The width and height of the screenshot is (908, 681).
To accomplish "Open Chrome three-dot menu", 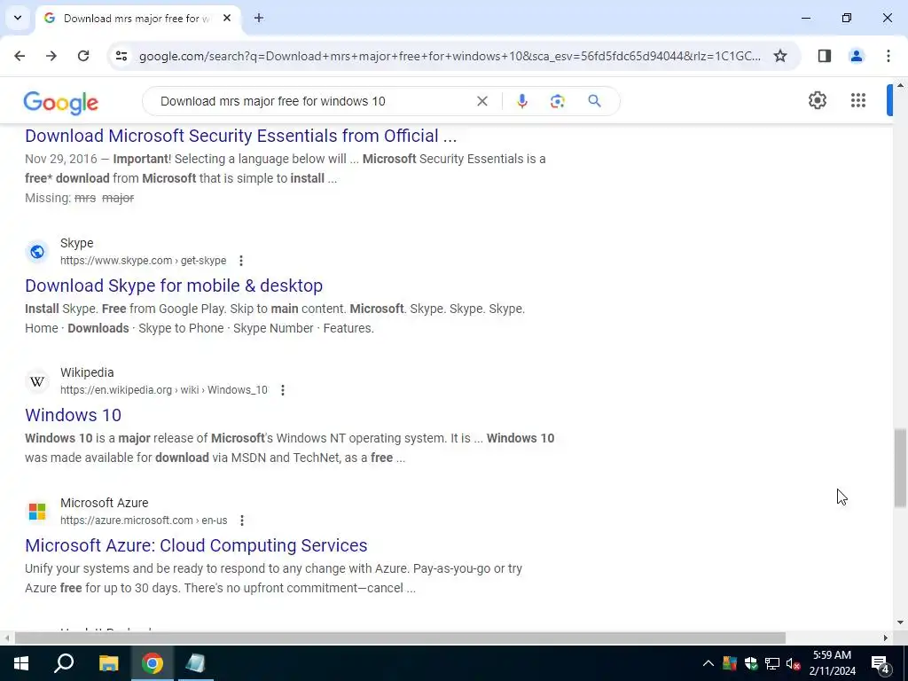I will coord(888,56).
